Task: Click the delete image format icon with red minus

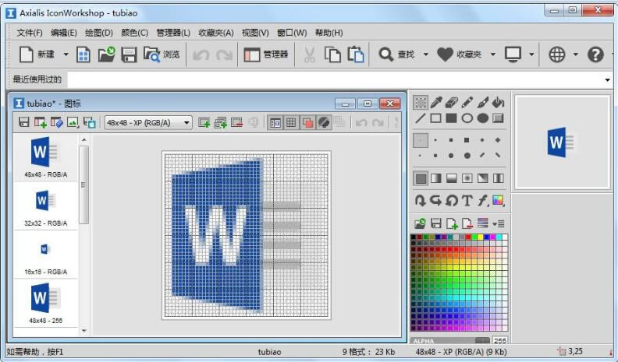Action: tap(237, 123)
